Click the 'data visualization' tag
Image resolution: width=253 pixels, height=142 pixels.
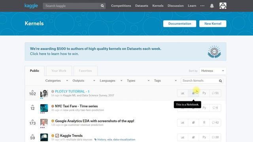(124, 140)
